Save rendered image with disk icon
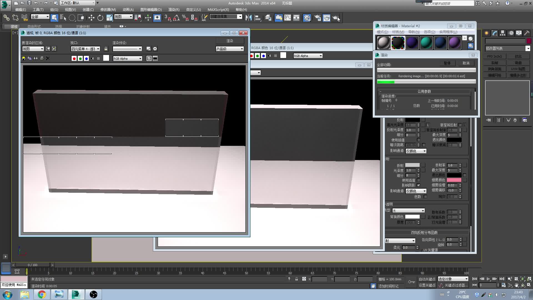The height and width of the screenshot is (300, 533). 24,58
